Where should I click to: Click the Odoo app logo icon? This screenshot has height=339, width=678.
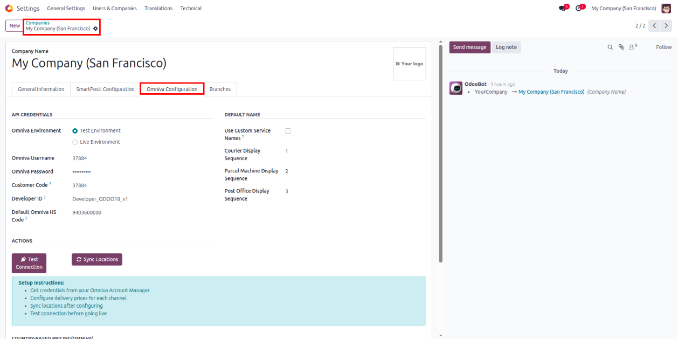(x=9, y=8)
